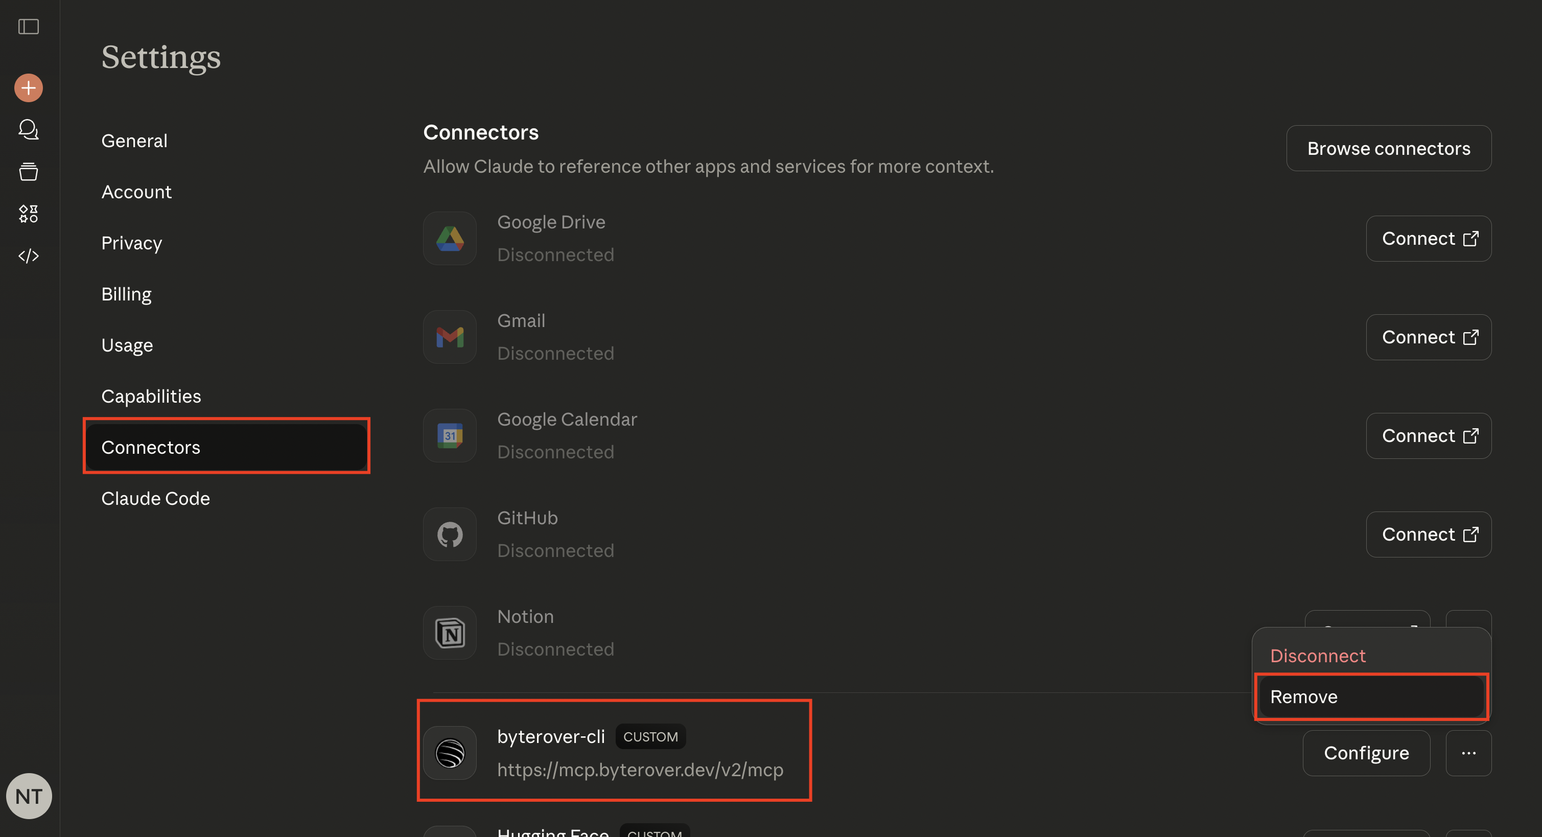Collapse the left sidebar panel
1542x837 pixels.
tap(28, 27)
